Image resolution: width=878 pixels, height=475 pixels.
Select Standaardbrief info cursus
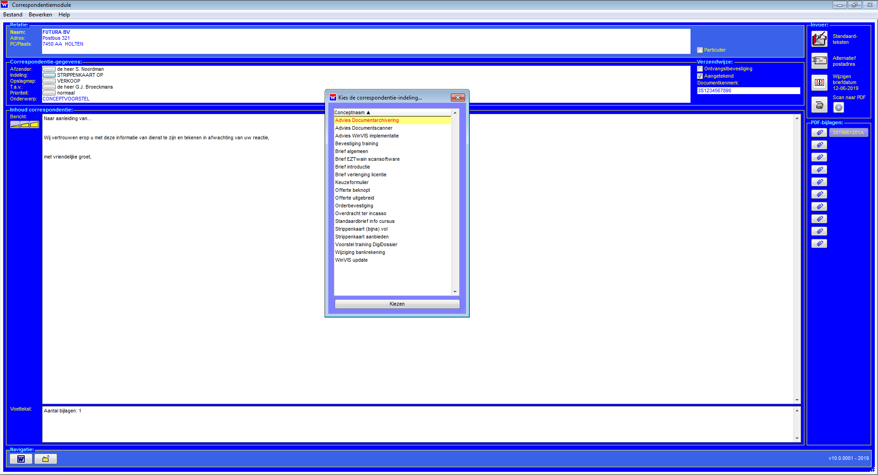pos(392,222)
